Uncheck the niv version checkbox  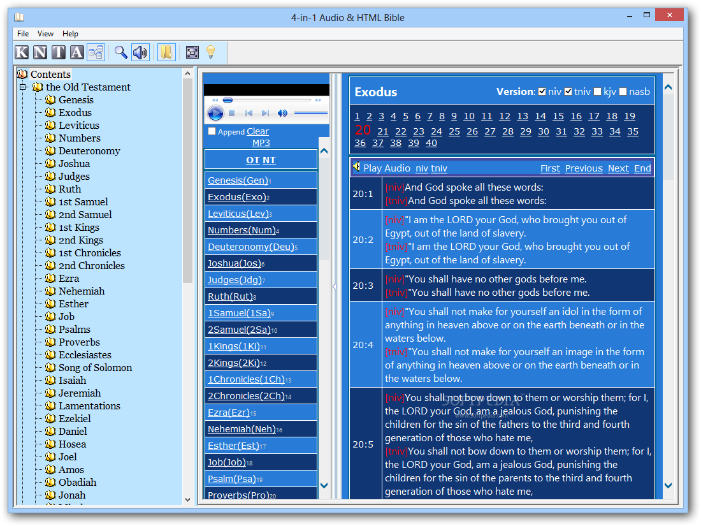pos(542,92)
